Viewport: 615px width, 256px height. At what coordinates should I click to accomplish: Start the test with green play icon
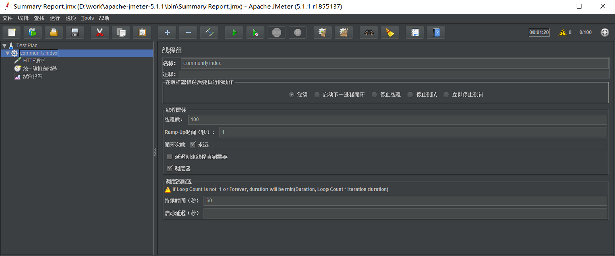pos(234,32)
